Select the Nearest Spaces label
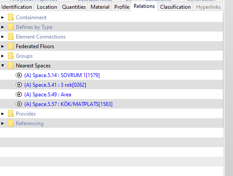 click(x=33, y=66)
